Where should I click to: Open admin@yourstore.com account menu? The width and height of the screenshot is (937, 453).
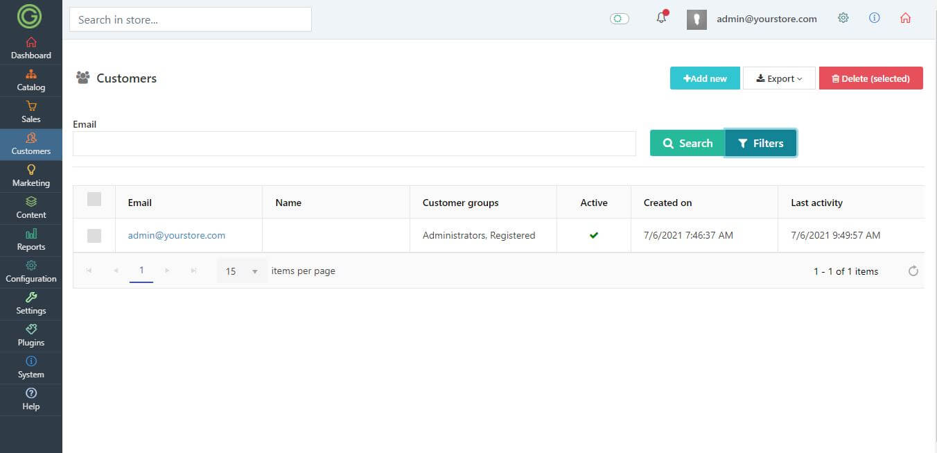(x=767, y=19)
